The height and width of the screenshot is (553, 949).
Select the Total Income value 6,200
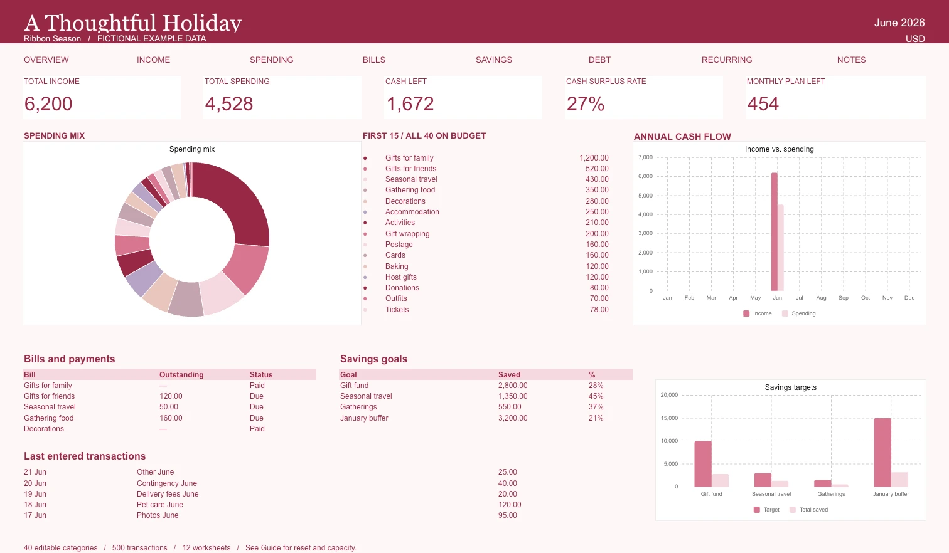pos(48,104)
